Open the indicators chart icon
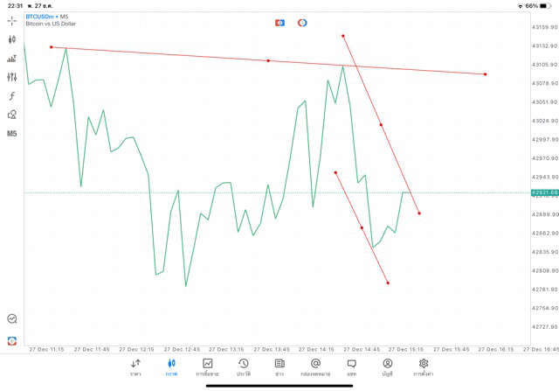 [11, 59]
